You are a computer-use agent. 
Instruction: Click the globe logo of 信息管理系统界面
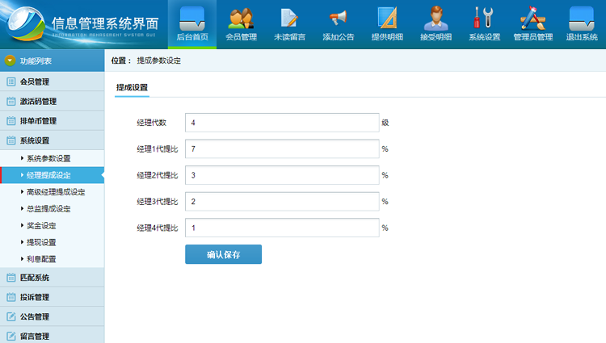pyautogui.click(x=26, y=23)
